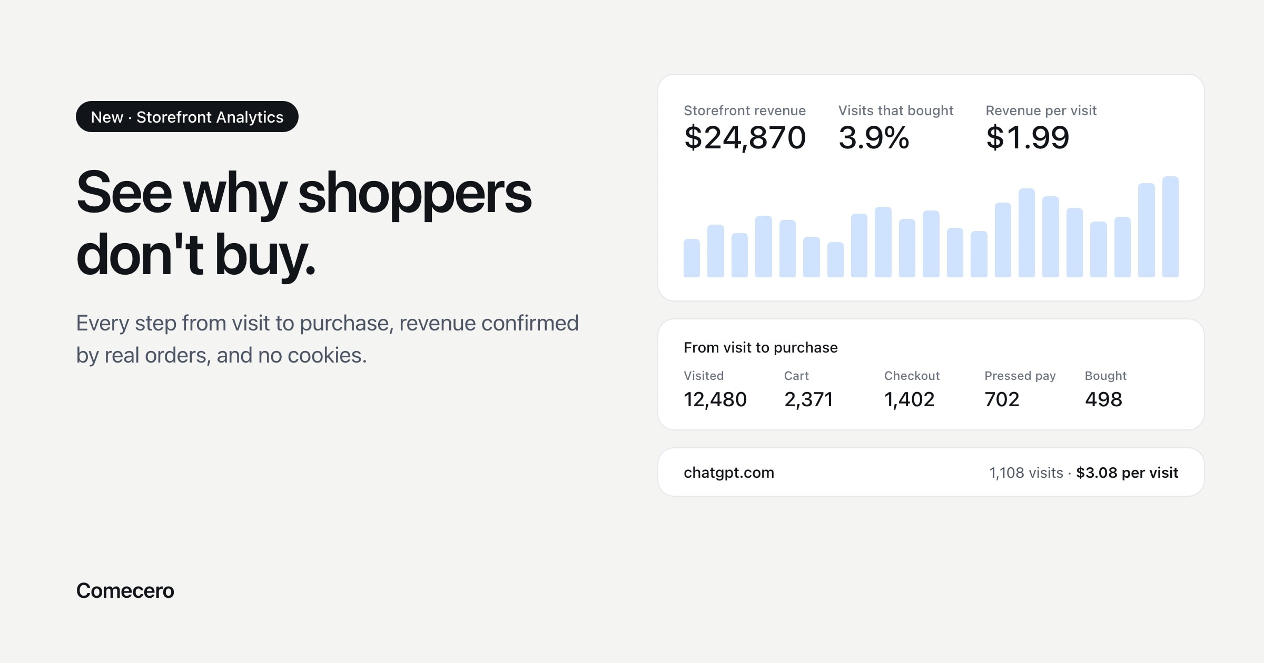Click the first bar in revenue chart
Viewport: 1264px width, 663px height.
[x=692, y=258]
